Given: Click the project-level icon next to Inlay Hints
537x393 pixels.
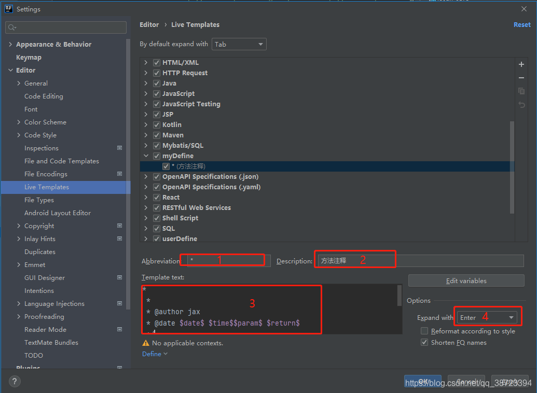Looking at the screenshot, I should (119, 238).
